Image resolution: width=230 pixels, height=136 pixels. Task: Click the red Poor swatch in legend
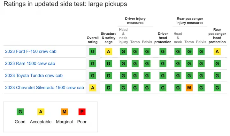82,112
